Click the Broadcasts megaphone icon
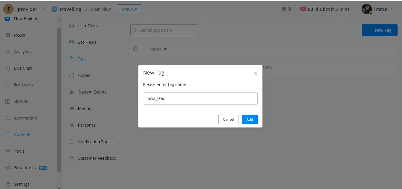Screen dimensions: 402x189 8,168
